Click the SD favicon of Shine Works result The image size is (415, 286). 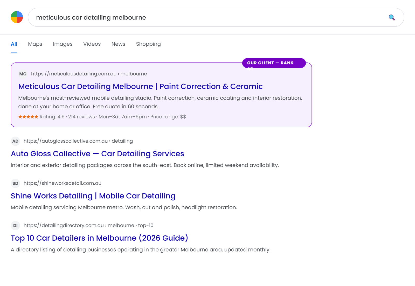coord(15,183)
